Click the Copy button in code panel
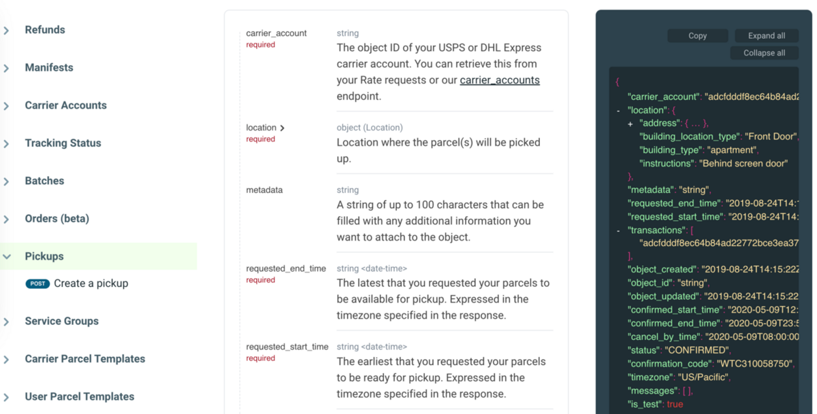 pyautogui.click(x=698, y=36)
